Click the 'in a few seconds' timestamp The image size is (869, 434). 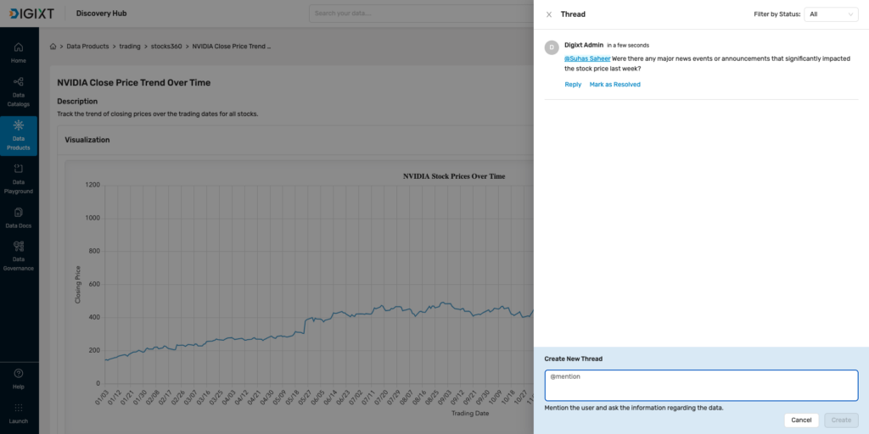628,46
